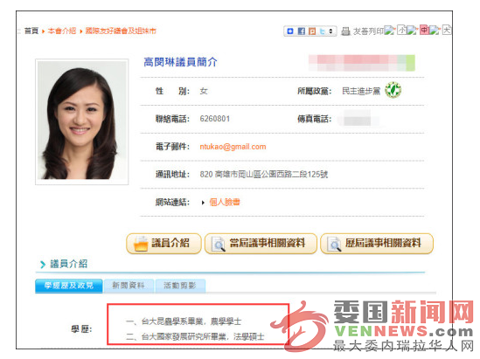480x359 pixels.
Task: Click the 民主進步黨 party emblem icon
Action: pyautogui.click(x=393, y=90)
